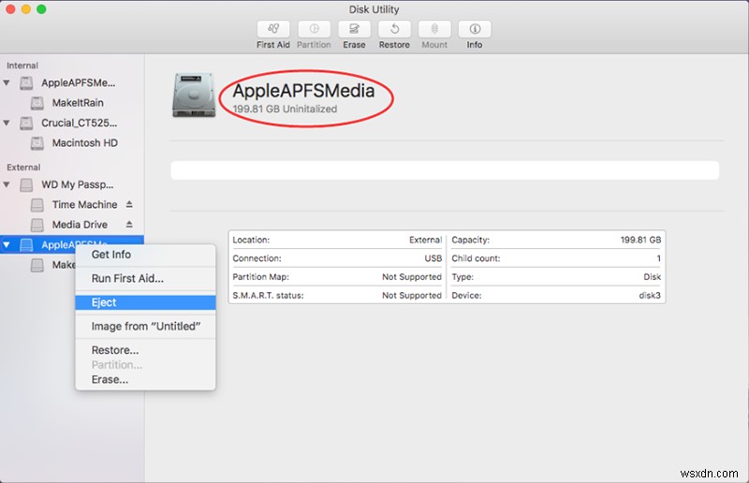The image size is (749, 483).
Task: Choose Eject from context menu
Action: point(145,302)
